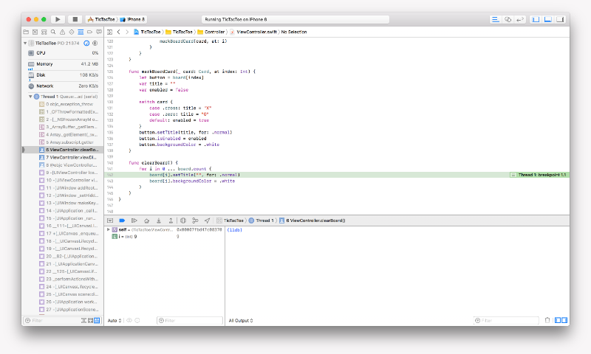Open the Controller folder jump bar item

click(211, 32)
